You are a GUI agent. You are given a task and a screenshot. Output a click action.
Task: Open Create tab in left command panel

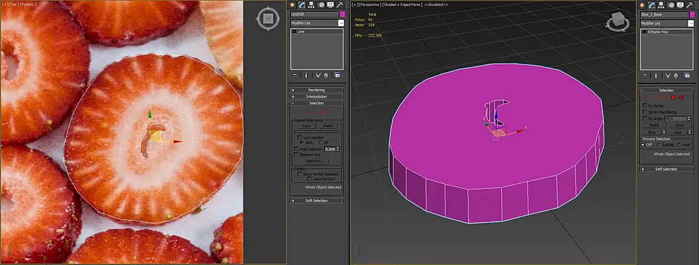coord(293,5)
